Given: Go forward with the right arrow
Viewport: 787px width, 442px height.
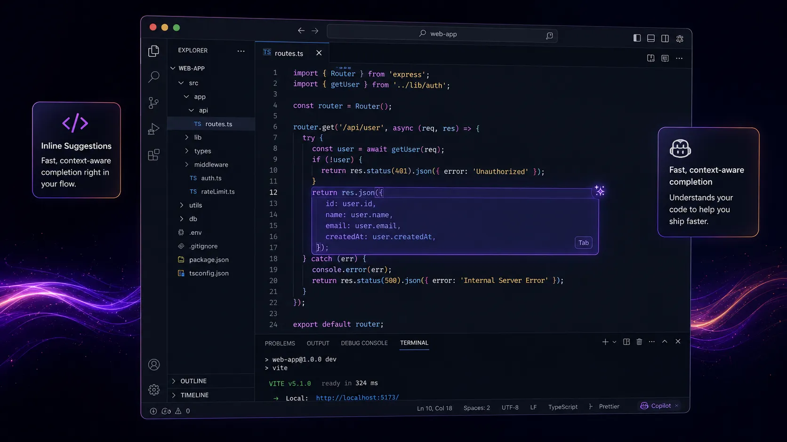Looking at the screenshot, I should tap(315, 31).
